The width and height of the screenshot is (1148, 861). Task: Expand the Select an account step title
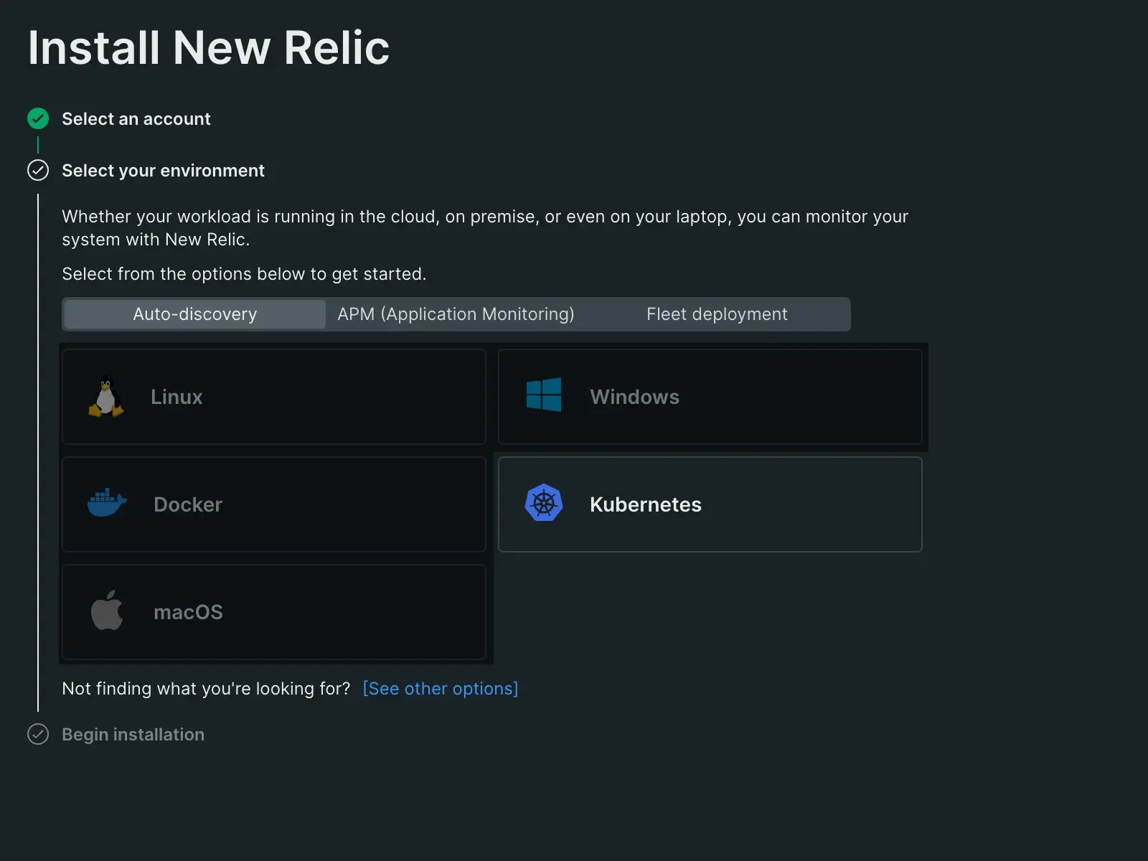point(136,119)
